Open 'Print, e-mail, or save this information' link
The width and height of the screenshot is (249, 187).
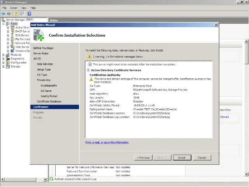107,142
